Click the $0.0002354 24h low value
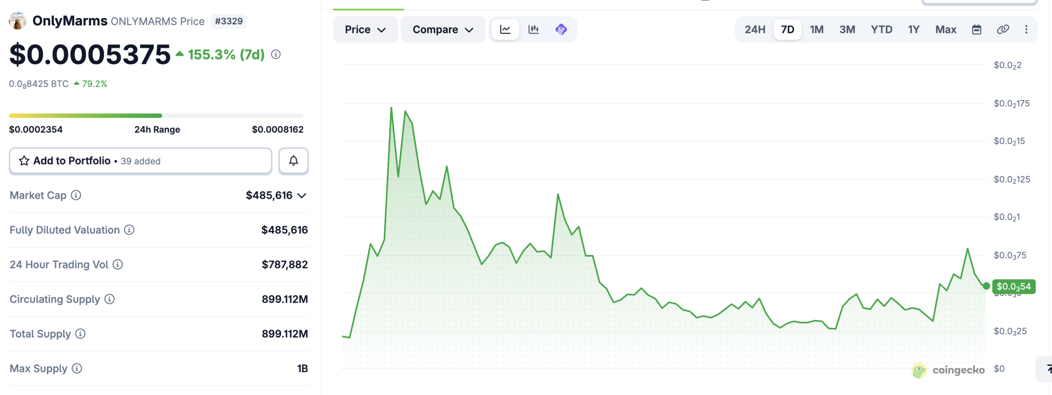This screenshot has height=395, width=1052. pos(36,130)
